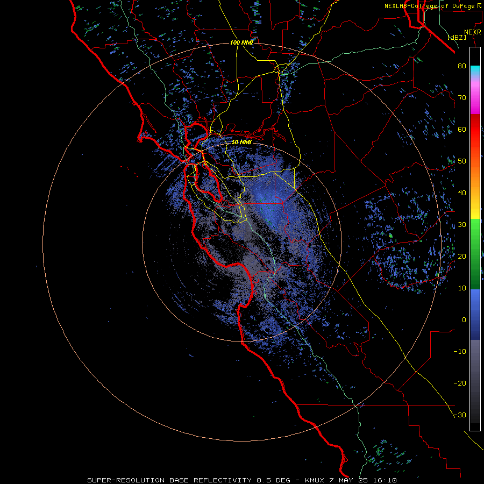Click the 'SUPER-RESOLUTION BASE REFLECTIVITY' caption text
The height and width of the screenshot is (484, 484).
point(169,480)
